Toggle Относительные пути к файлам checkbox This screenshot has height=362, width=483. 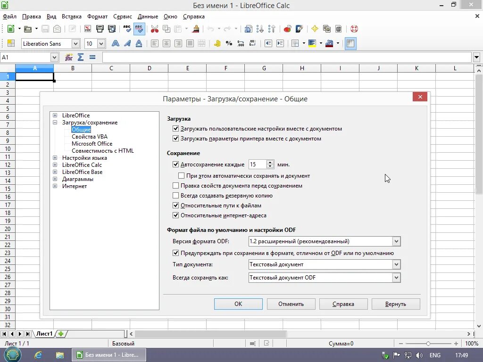[x=175, y=206]
